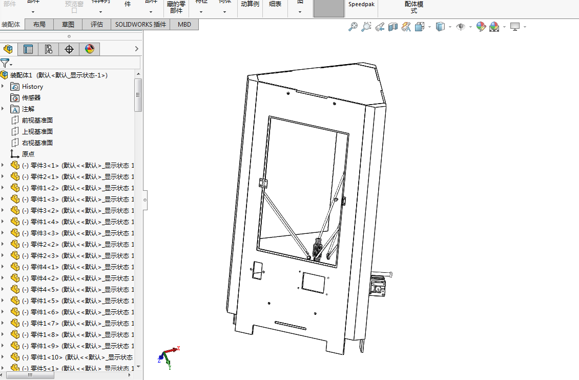Click the 藏的零部件 ribbon button
The image size is (579, 380).
coord(176,7)
